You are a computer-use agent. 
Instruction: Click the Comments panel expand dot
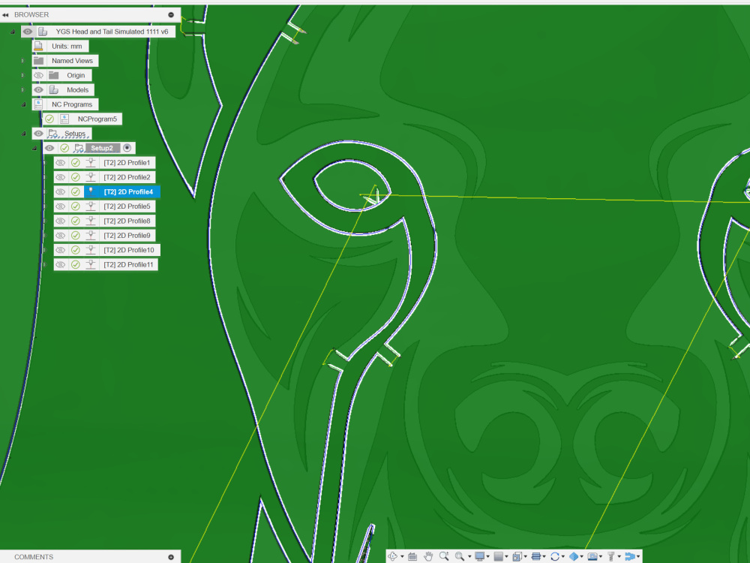pos(171,557)
